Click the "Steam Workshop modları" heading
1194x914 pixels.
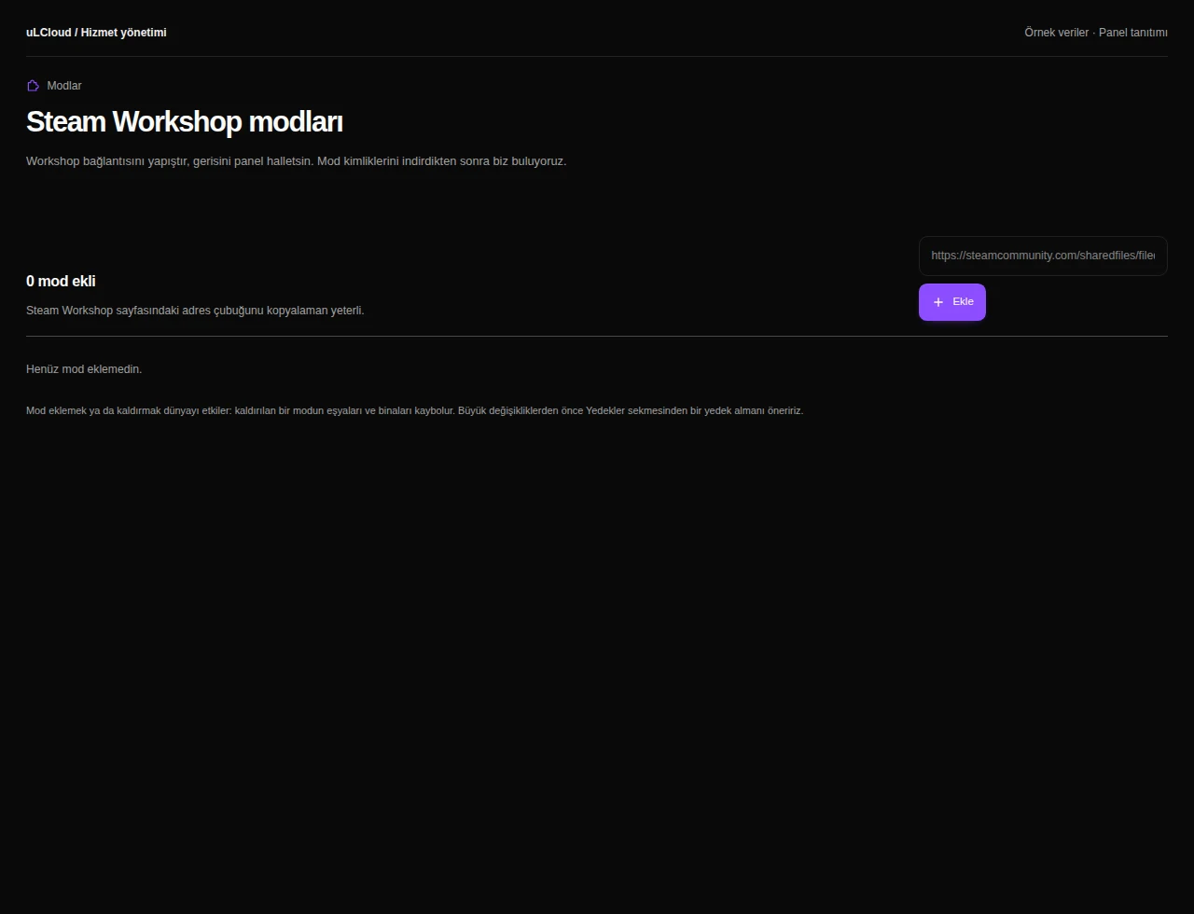(x=185, y=122)
